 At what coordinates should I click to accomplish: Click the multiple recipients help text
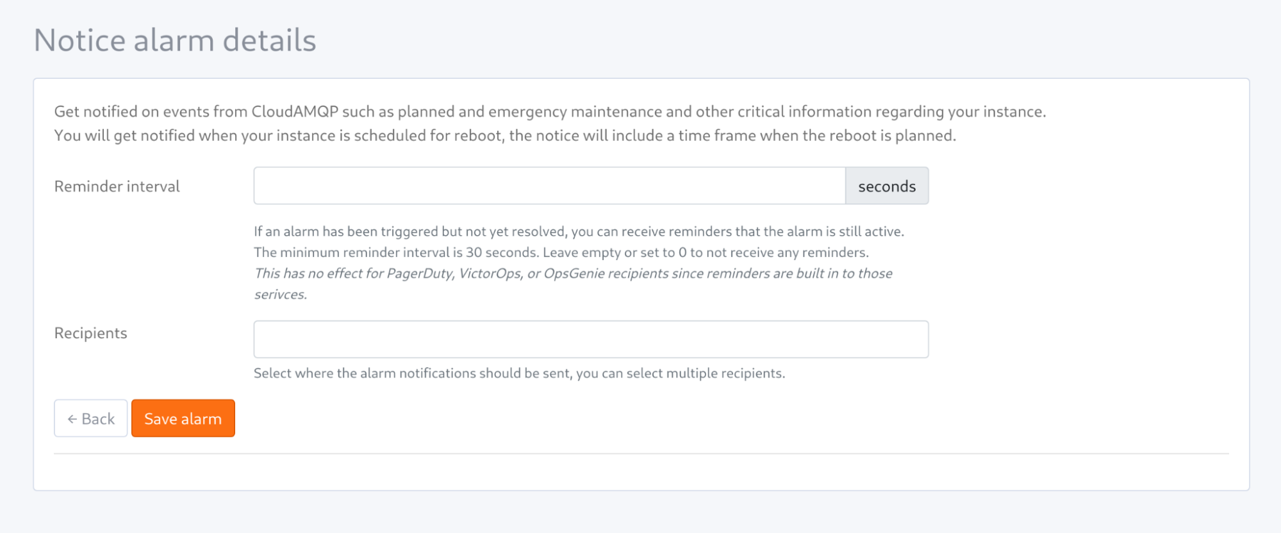point(519,373)
